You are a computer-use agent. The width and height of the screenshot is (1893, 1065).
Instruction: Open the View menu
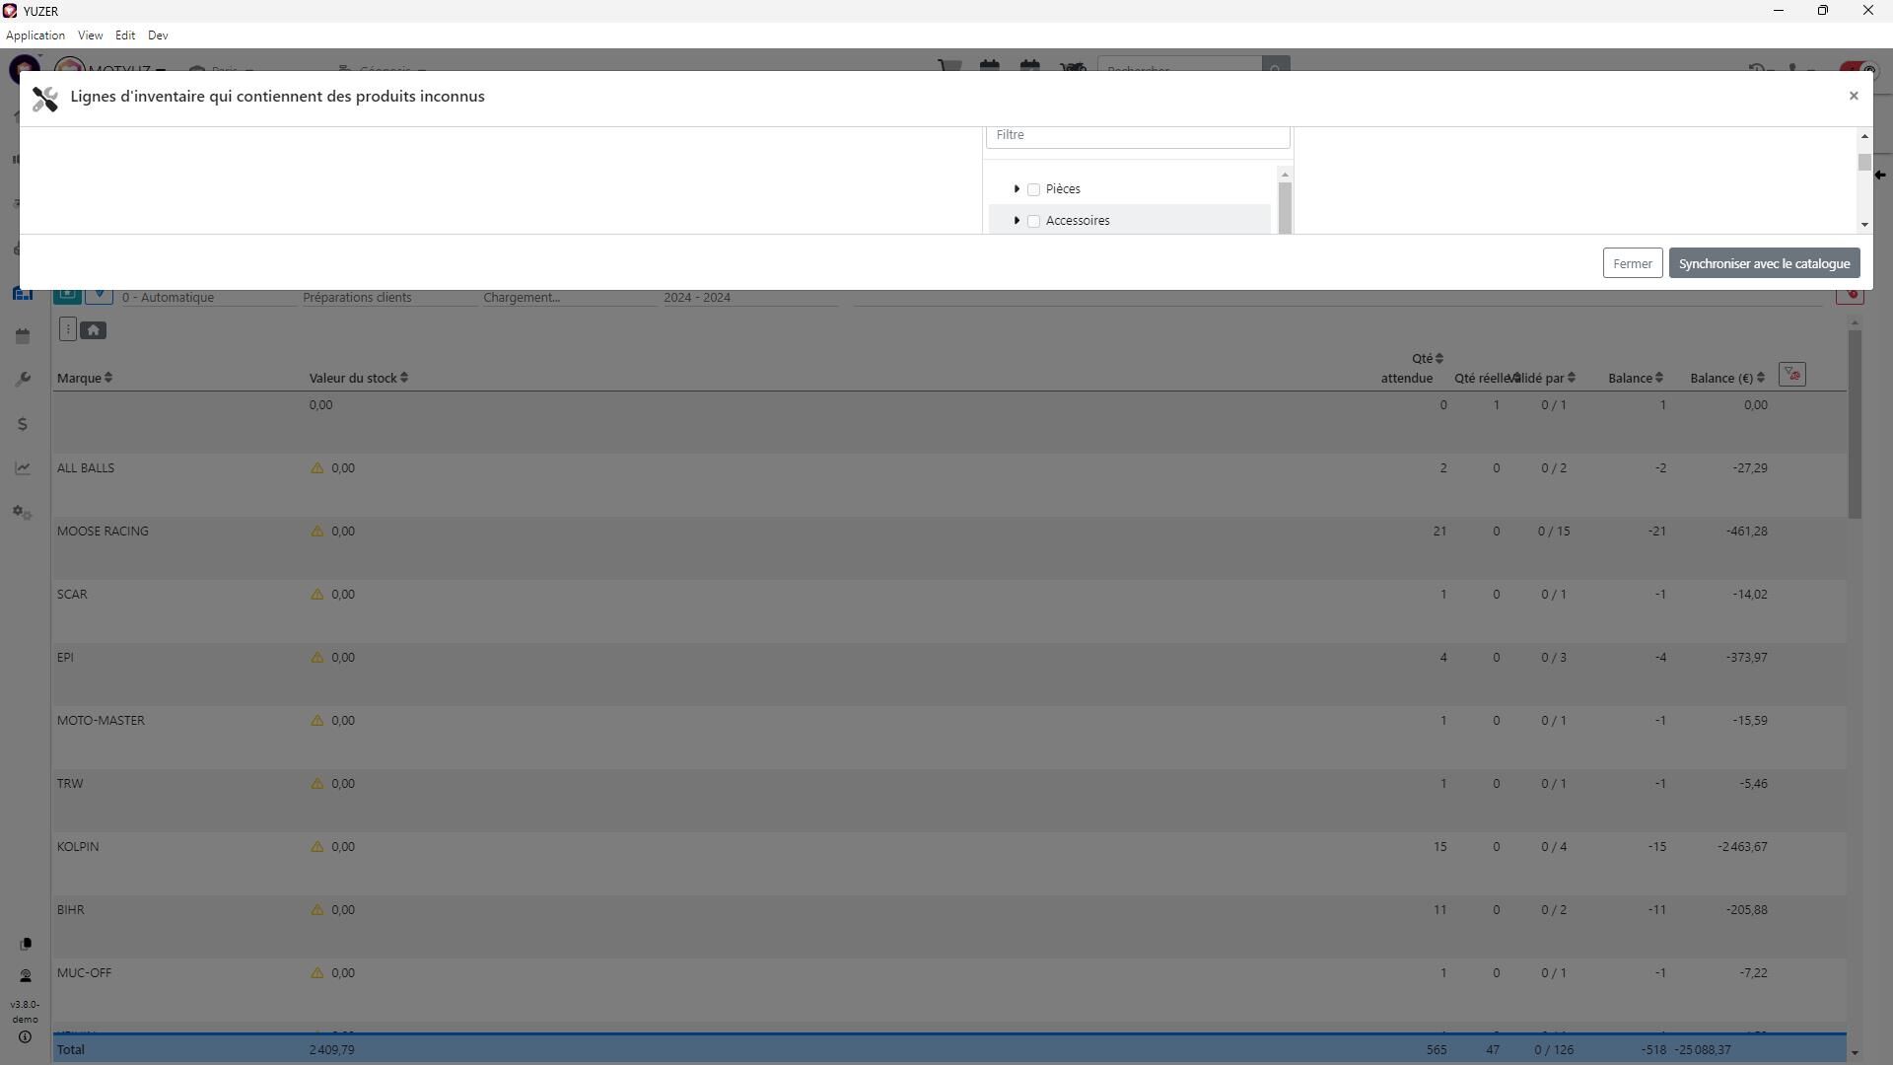(x=90, y=35)
